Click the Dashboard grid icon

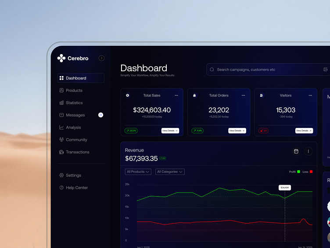[x=61, y=78]
